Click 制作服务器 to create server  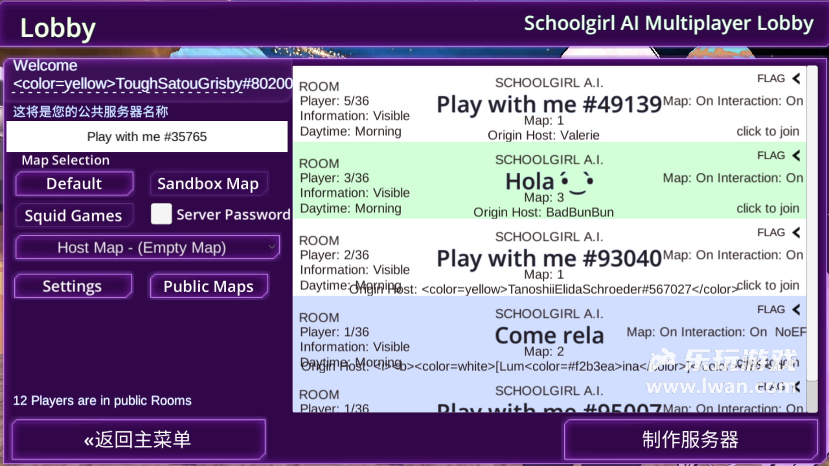pyautogui.click(x=690, y=440)
